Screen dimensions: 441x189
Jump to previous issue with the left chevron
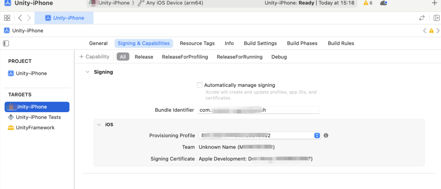[x=425, y=30]
